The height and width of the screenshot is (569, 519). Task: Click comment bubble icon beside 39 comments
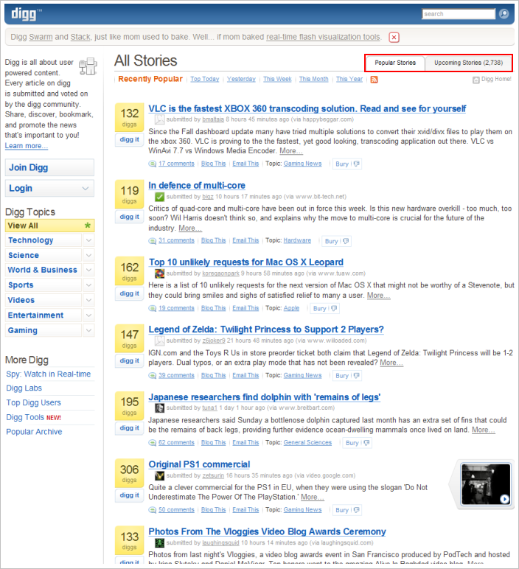pyautogui.click(x=153, y=376)
